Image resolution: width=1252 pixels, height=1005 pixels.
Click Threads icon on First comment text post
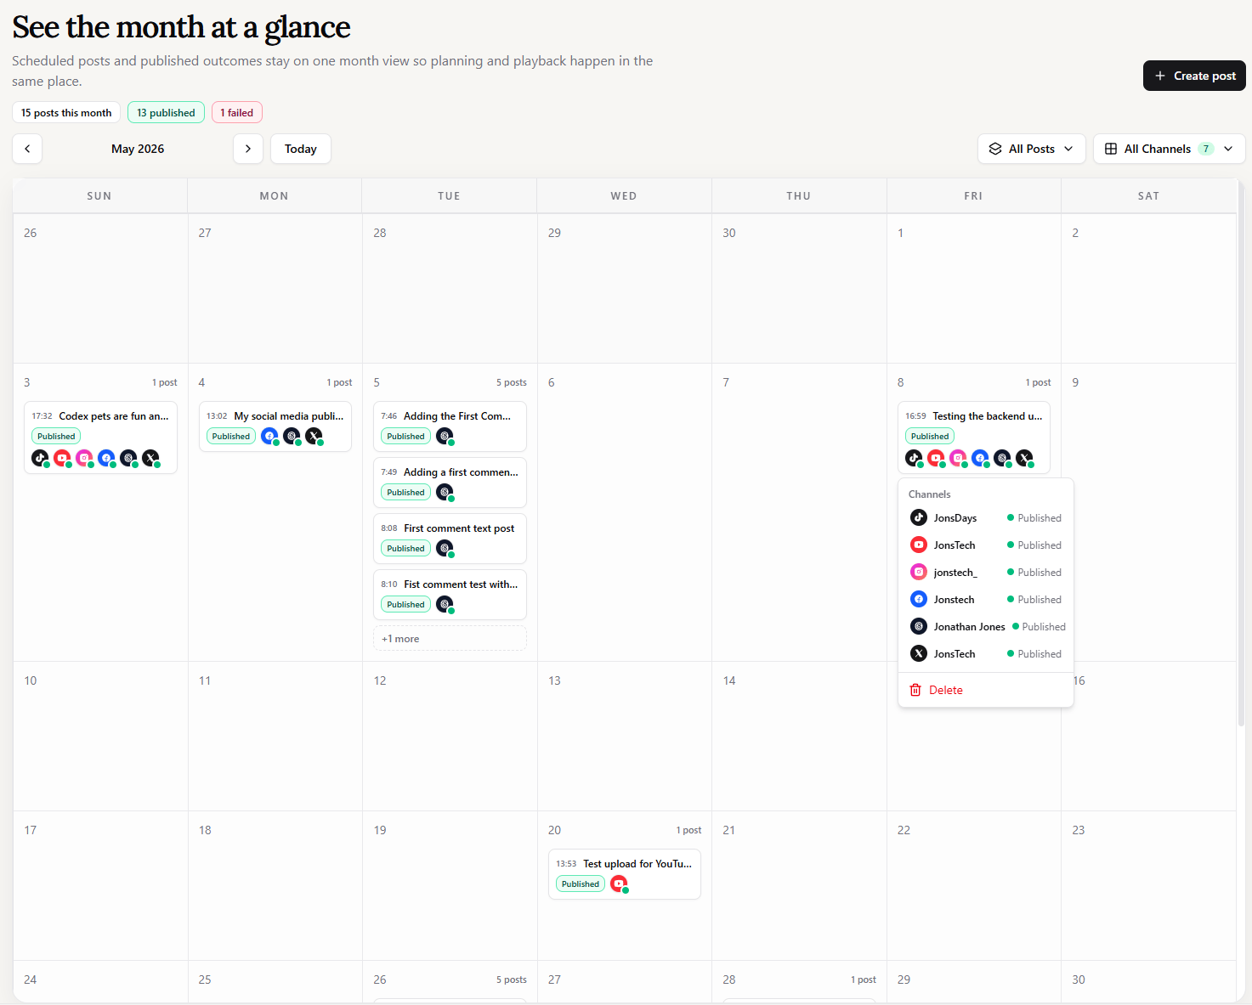pos(445,548)
